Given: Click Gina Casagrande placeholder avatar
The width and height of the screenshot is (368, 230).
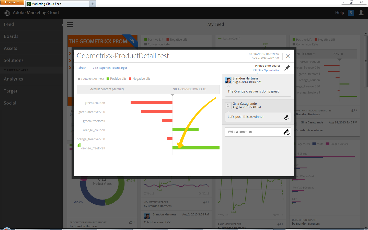Looking at the screenshot, I should pos(228,106).
